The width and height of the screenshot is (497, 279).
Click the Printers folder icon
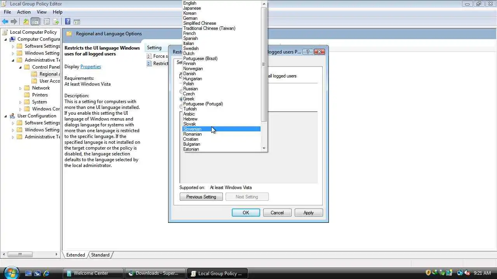27,95
